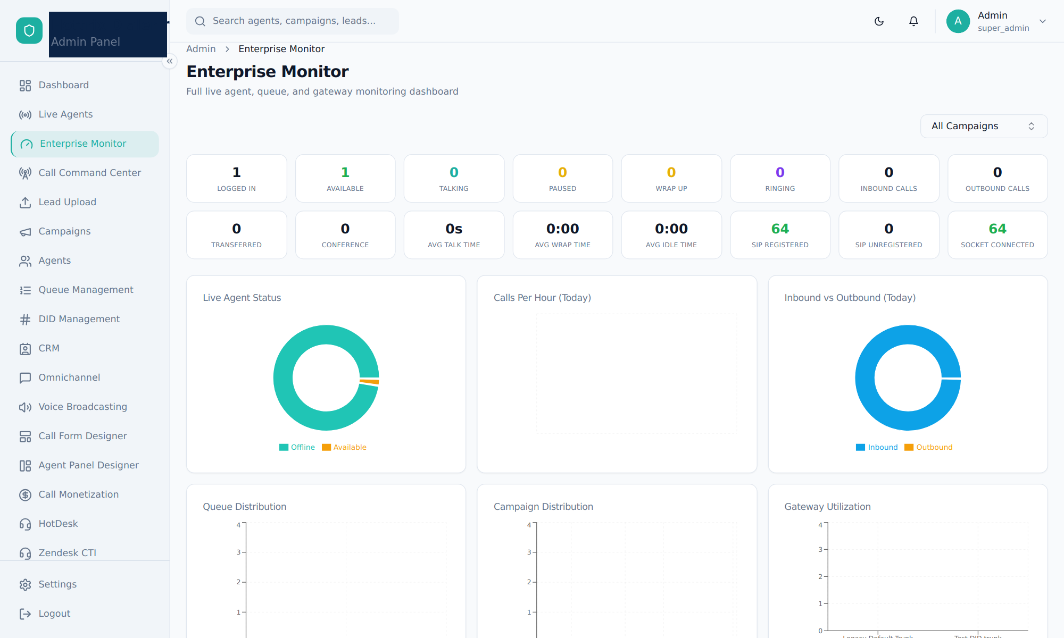This screenshot has height=638, width=1064.
Task: Click the HotDesk headset icon
Action: tap(25, 524)
